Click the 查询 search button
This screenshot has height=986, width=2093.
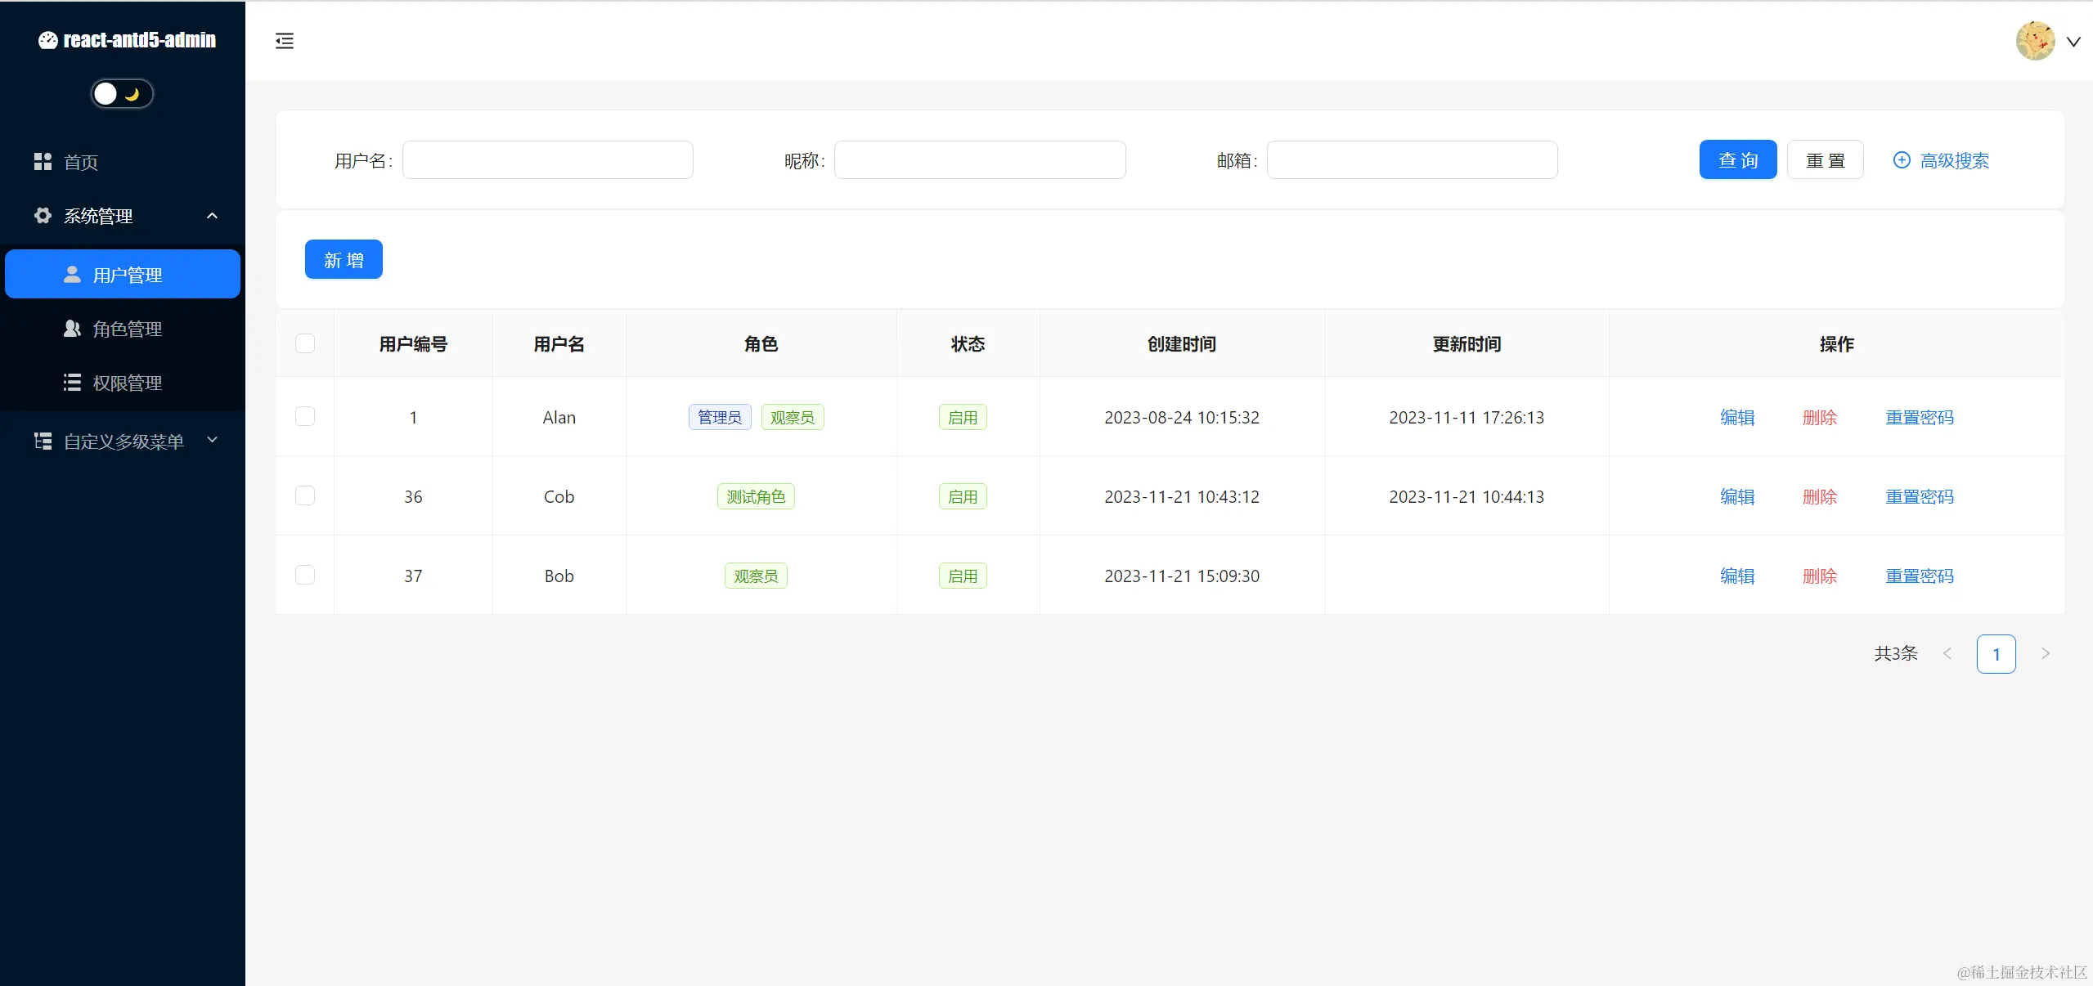pyautogui.click(x=1738, y=159)
